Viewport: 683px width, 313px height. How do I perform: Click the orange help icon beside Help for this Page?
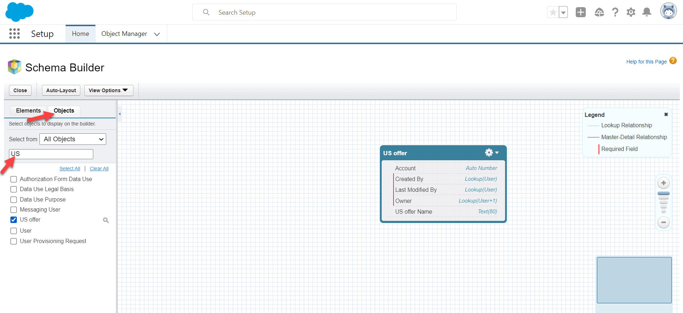tap(673, 61)
